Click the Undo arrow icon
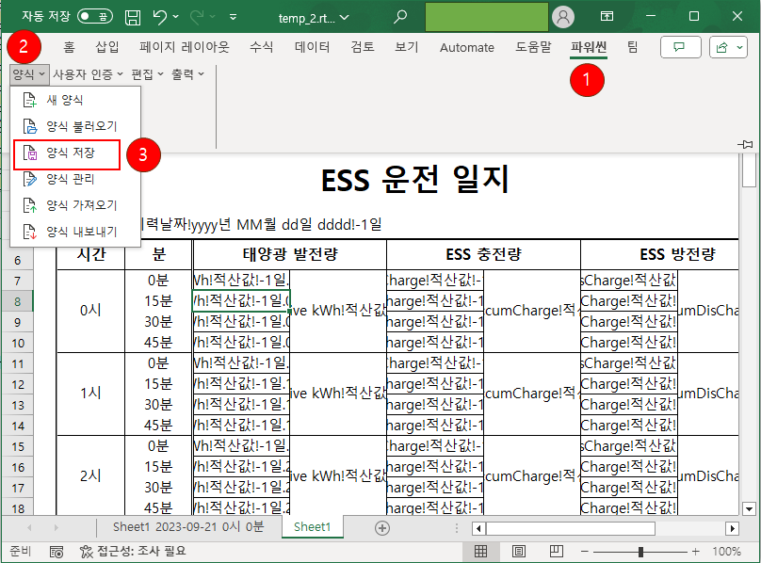Screen dimensions: 761x563 click(x=160, y=17)
